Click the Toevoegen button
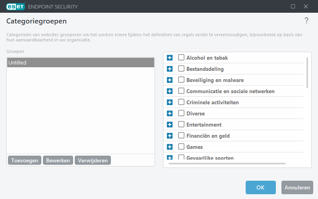The width and height of the screenshot is (318, 199). [25, 160]
